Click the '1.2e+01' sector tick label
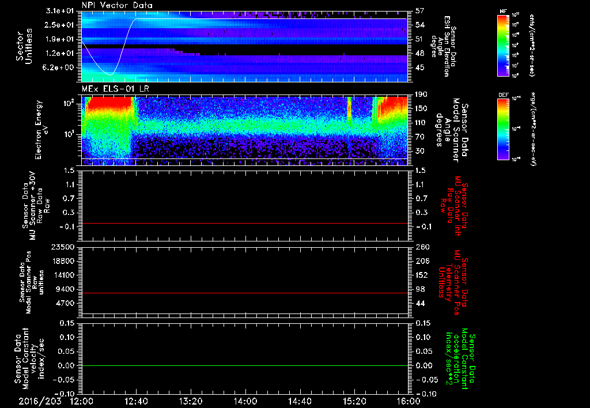 pos(60,54)
